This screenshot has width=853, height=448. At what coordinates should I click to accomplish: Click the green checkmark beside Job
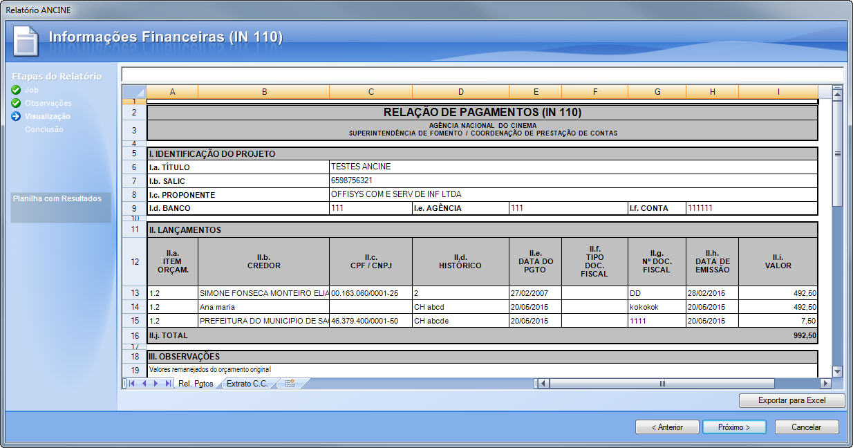[x=16, y=90]
